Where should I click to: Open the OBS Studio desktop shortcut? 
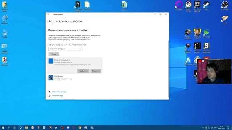click(x=225, y=5)
